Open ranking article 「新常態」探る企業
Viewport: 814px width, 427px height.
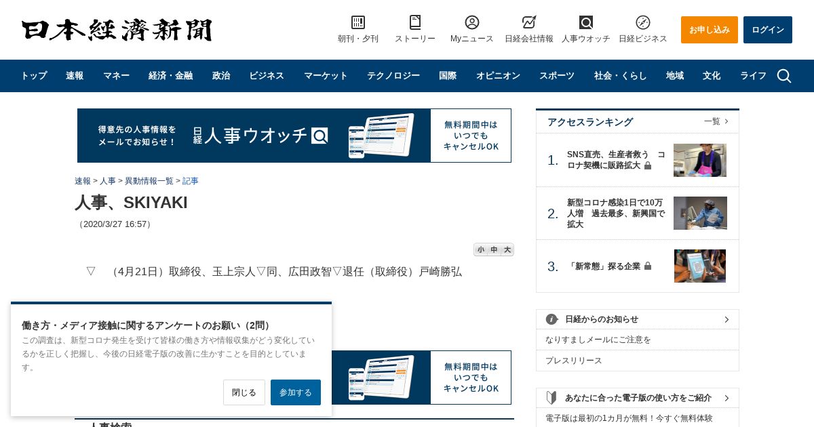click(604, 266)
